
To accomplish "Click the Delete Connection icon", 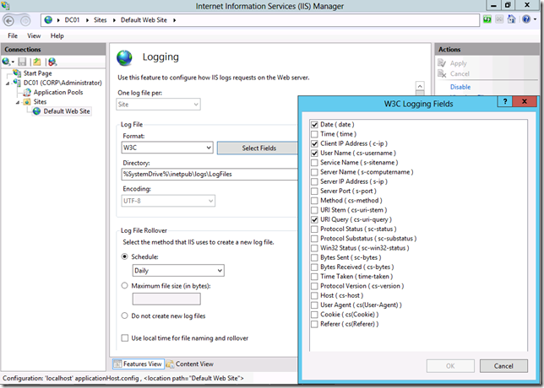I will click(x=52, y=62).
